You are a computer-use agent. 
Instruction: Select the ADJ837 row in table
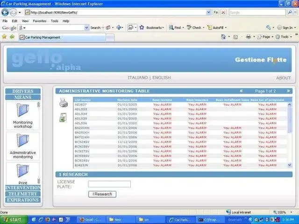point(180,105)
